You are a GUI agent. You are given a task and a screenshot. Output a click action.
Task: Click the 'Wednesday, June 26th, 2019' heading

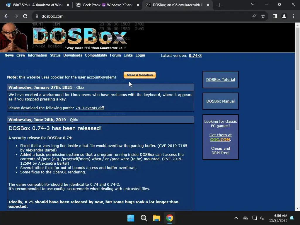pos(37,120)
